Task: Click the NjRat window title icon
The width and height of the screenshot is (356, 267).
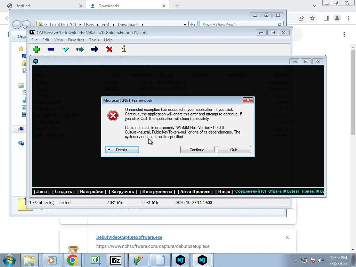Action: (x=36, y=61)
